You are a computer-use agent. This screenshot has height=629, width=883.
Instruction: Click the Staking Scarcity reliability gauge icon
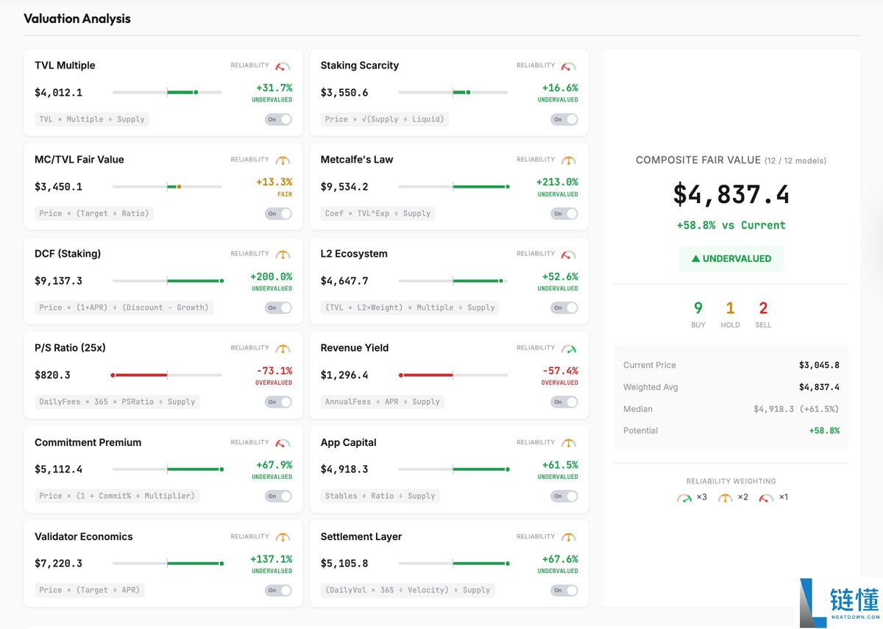569,65
